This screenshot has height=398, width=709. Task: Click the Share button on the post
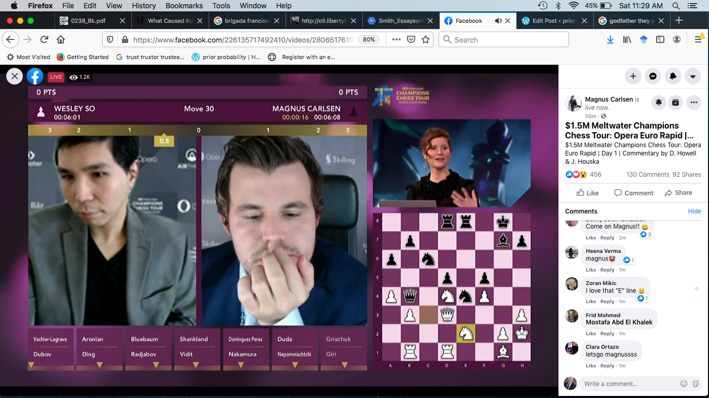pos(678,193)
